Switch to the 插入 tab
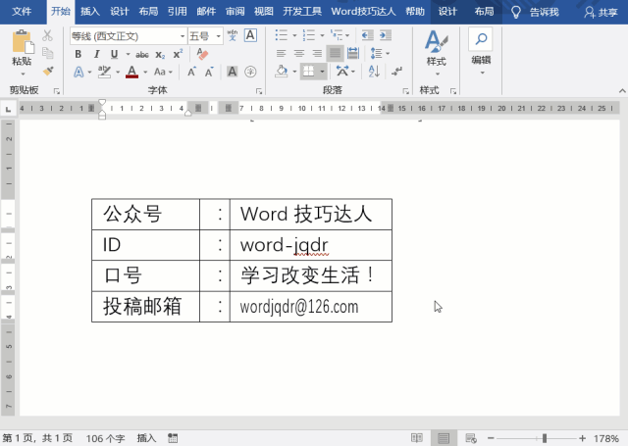This screenshot has height=446, width=628. [90, 11]
